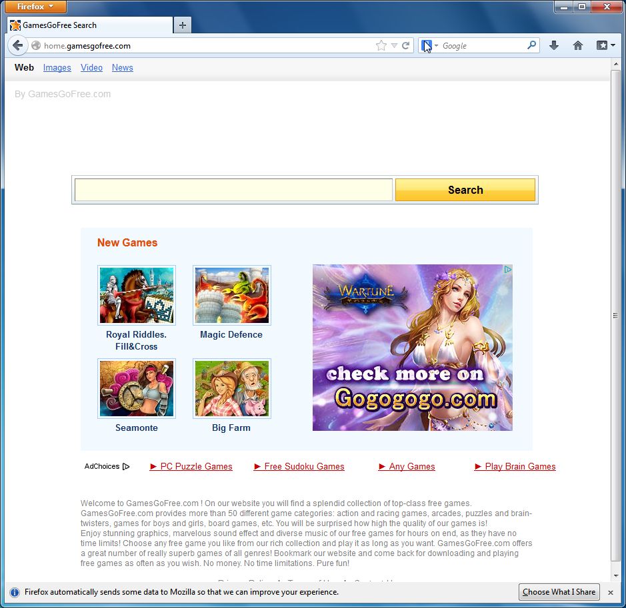Viewport: 626px width, 608px height.
Task: Open the Any Games link
Action: [407, 466]
